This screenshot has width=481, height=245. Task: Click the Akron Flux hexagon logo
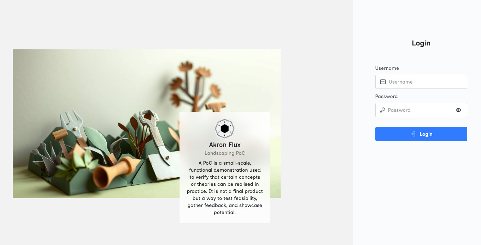point(225,129)
